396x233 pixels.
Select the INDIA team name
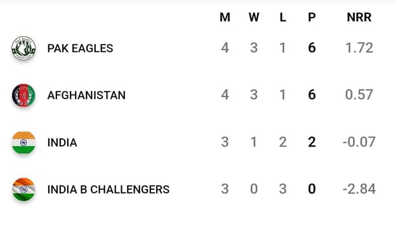[x=62, y=142]
